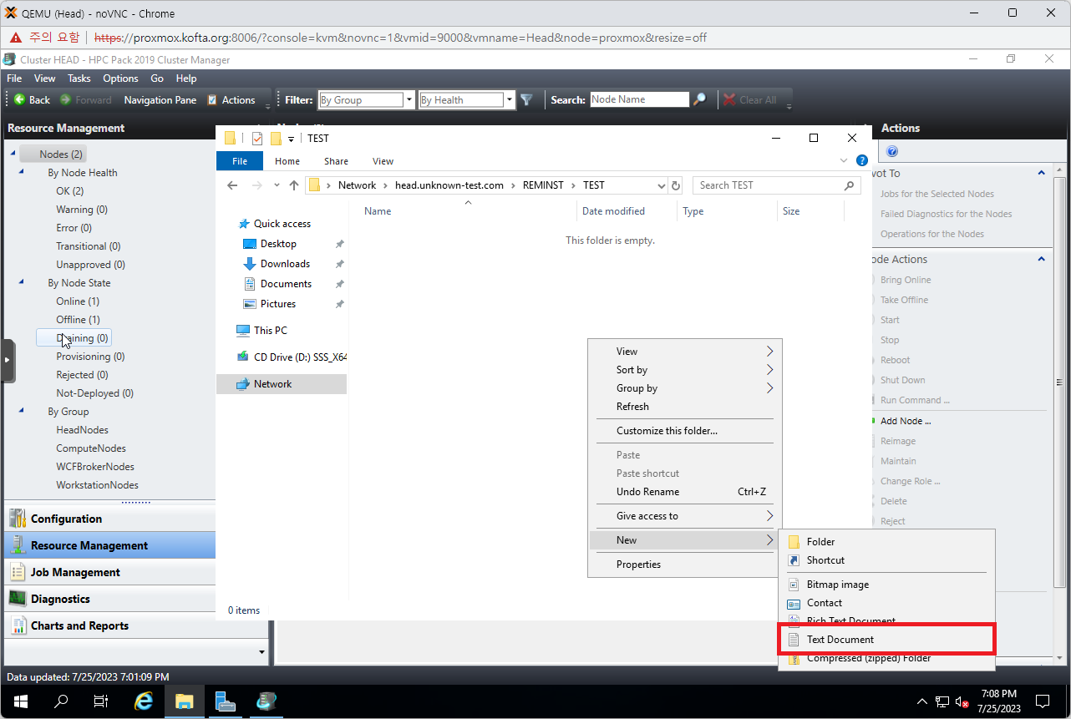Click the search magnifier next to Node Name
Viewport: 1071px width, 719px height.
click(x=700, y=99)
